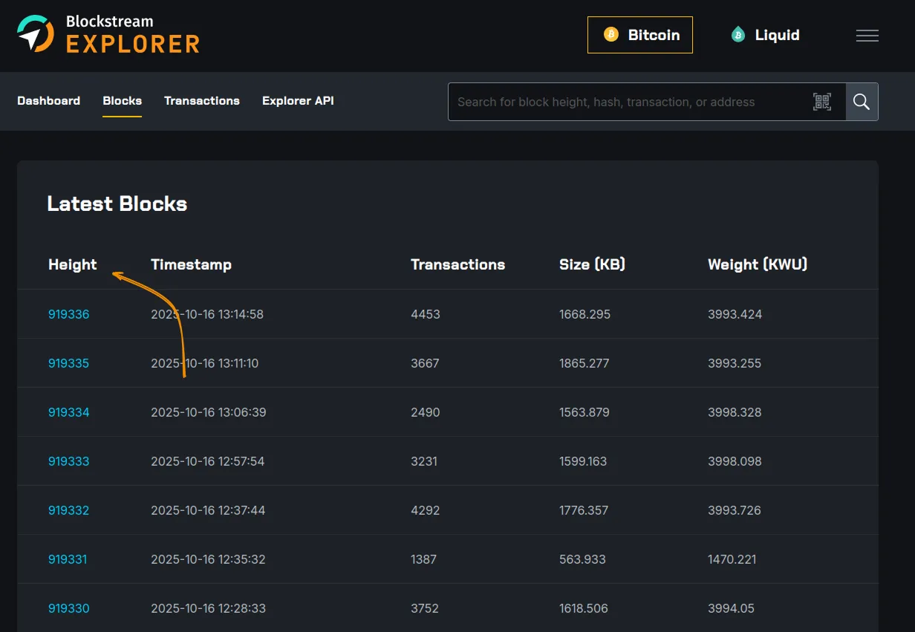This screenshot has height=632, width=915.
Task: Open the Transactions tab
Action: click(201, 101)
